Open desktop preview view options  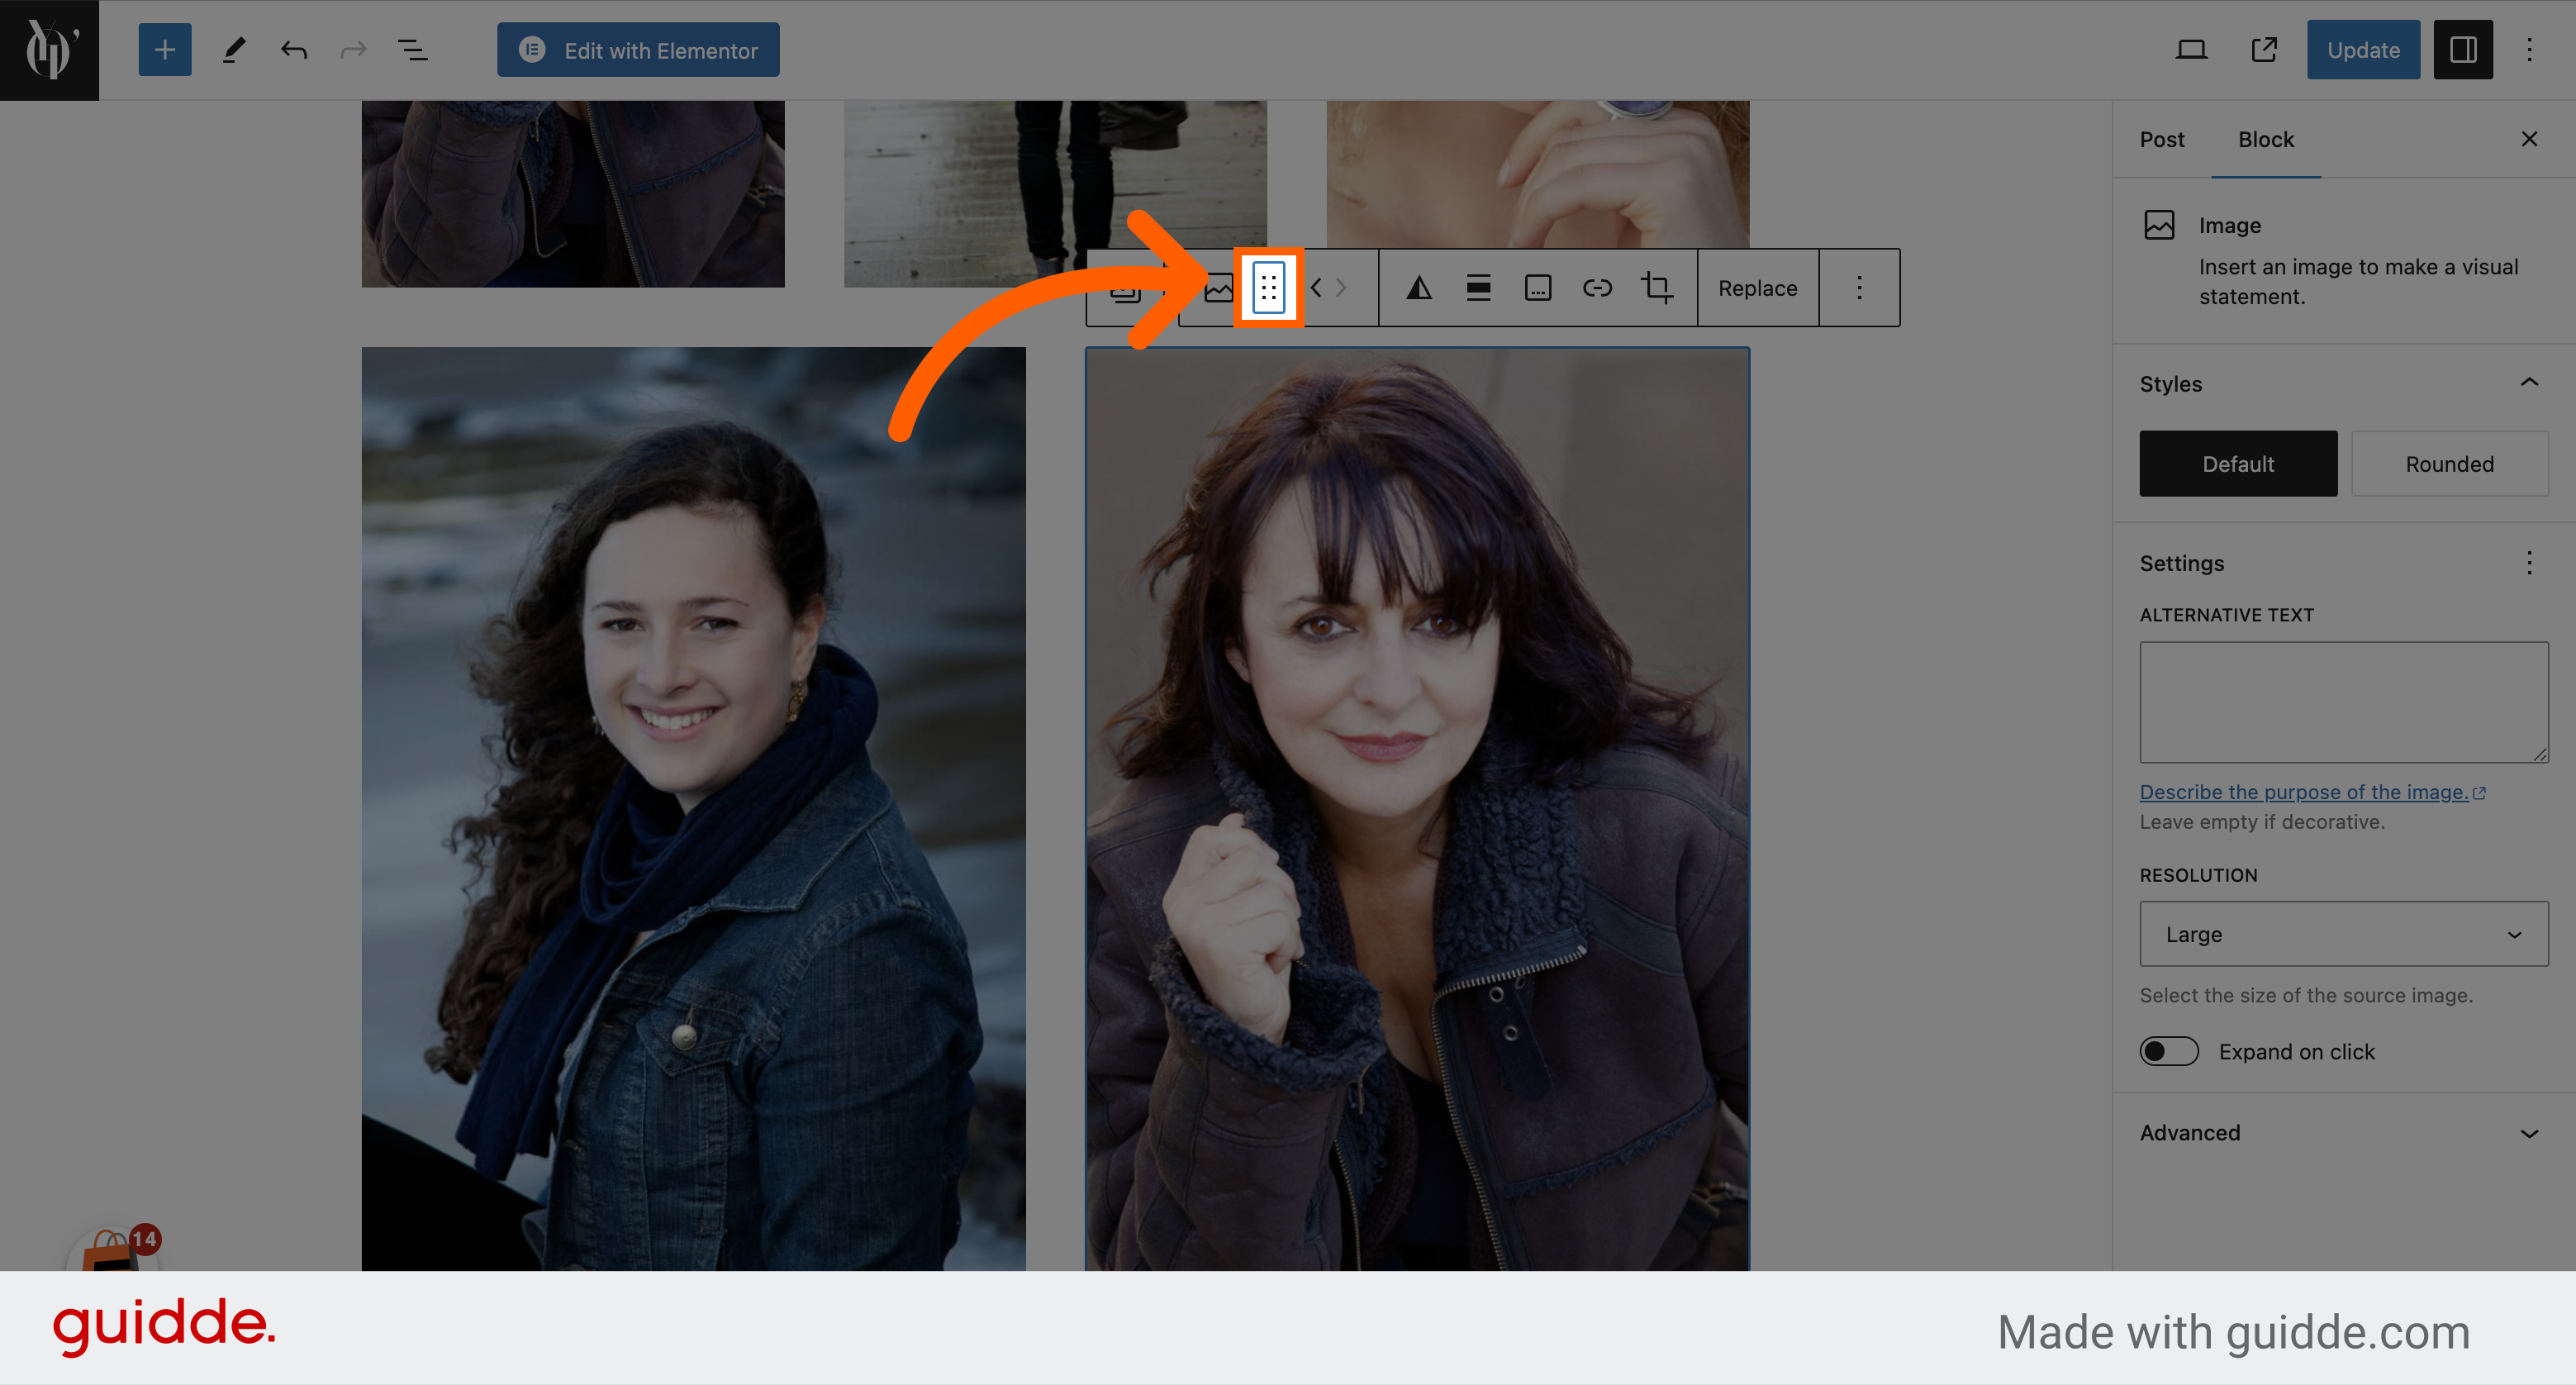pyautogui.click(x=2191, y=50)
